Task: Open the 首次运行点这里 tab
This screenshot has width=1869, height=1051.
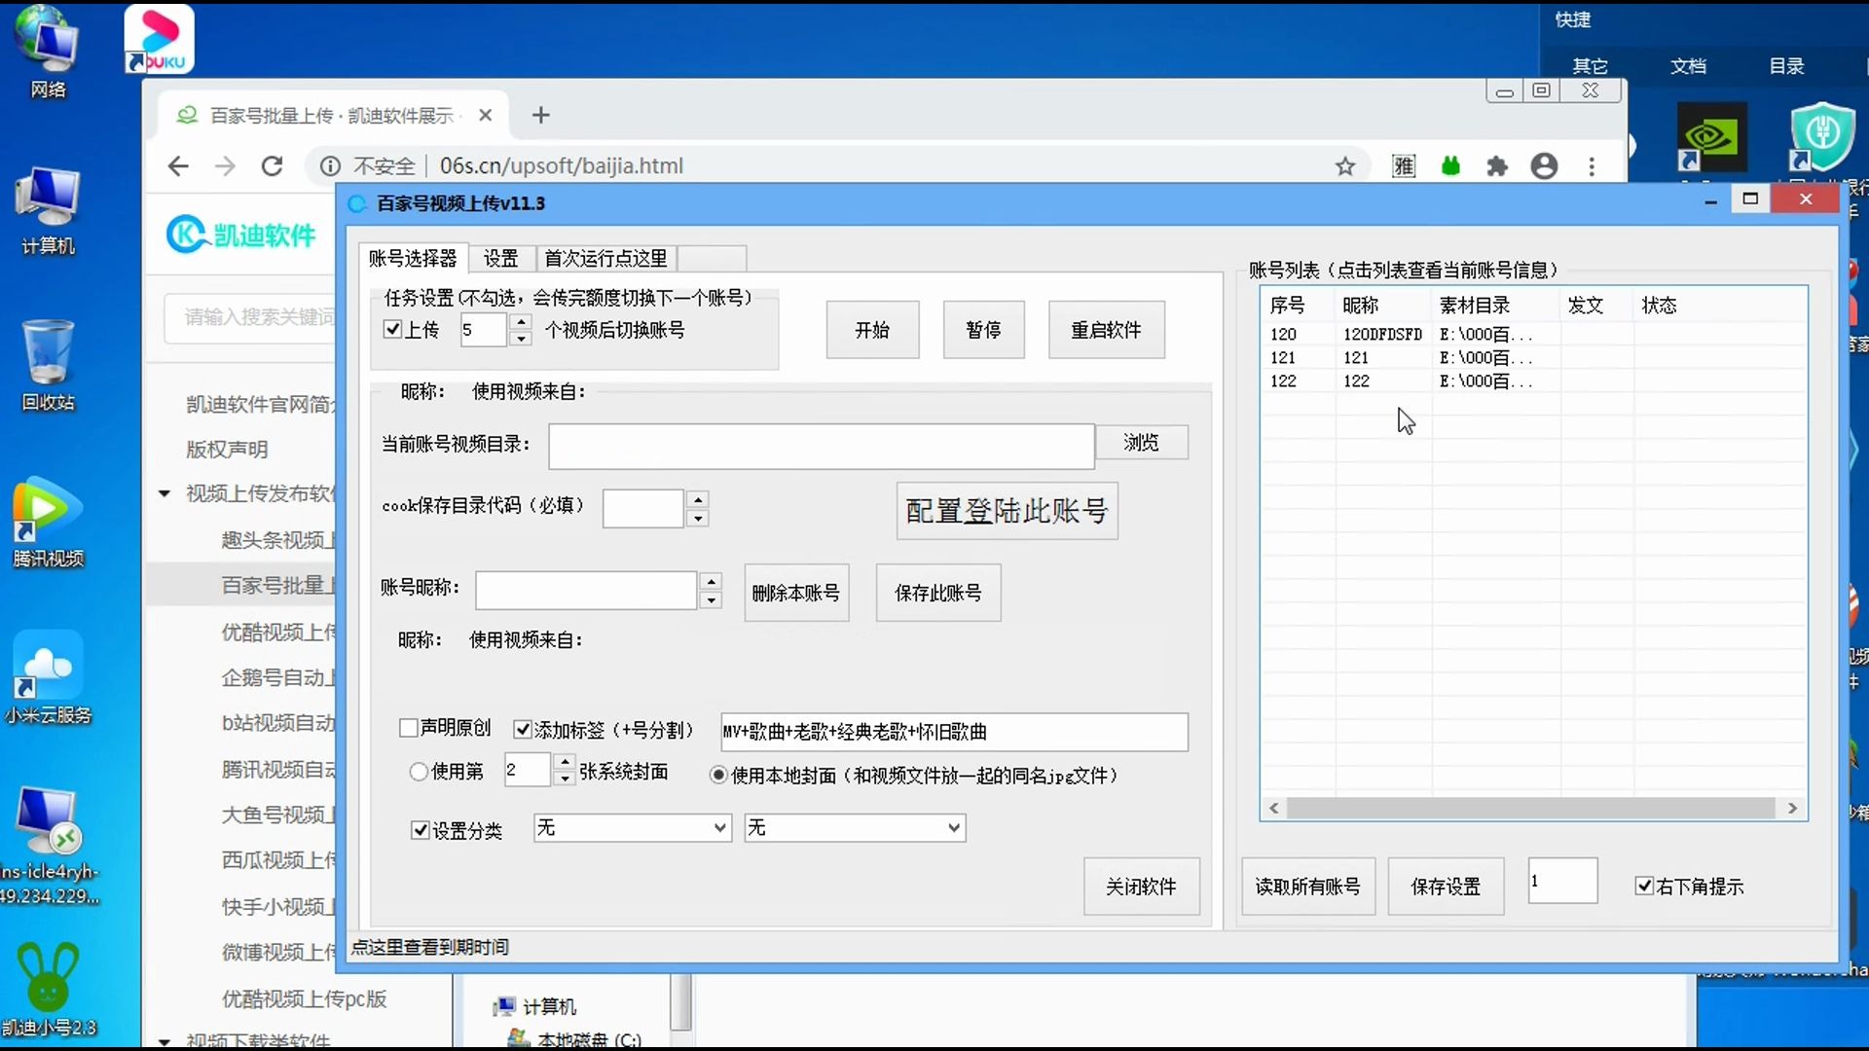Action: (x=605, y=258)
